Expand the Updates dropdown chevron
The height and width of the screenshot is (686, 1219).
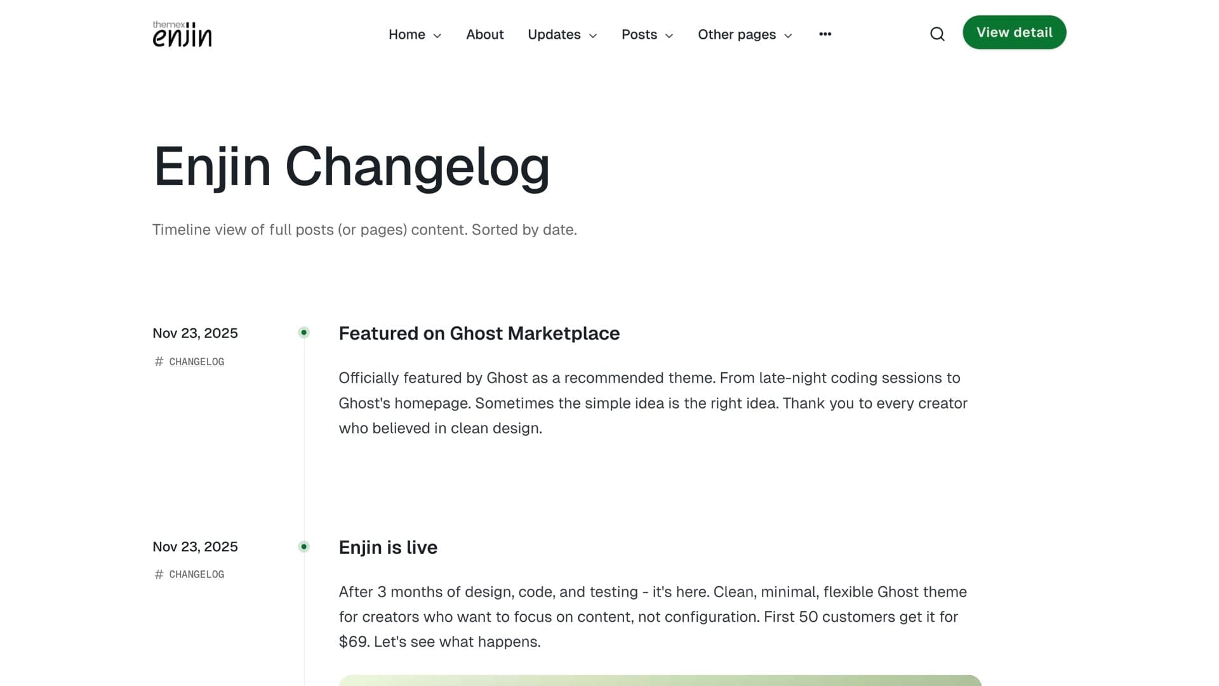593,36
